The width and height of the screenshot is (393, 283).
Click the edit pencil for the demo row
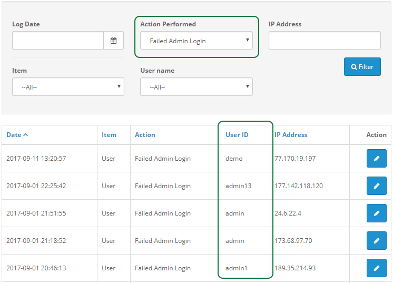pyautogui.click(x=377, y=159)
